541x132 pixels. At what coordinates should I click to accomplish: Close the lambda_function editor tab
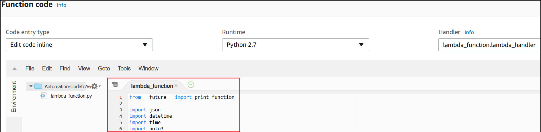click(x=176, y=86)
